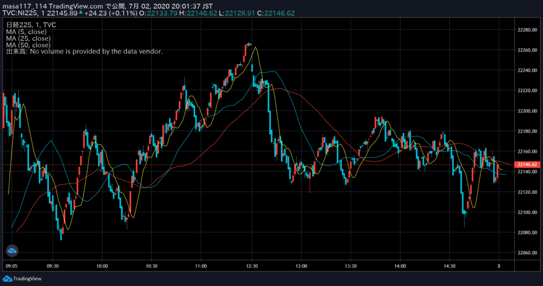The height and width of the screenshot is (286, 543).
Task: Select the current price label 22146.62
Action: tap(528, 164)
